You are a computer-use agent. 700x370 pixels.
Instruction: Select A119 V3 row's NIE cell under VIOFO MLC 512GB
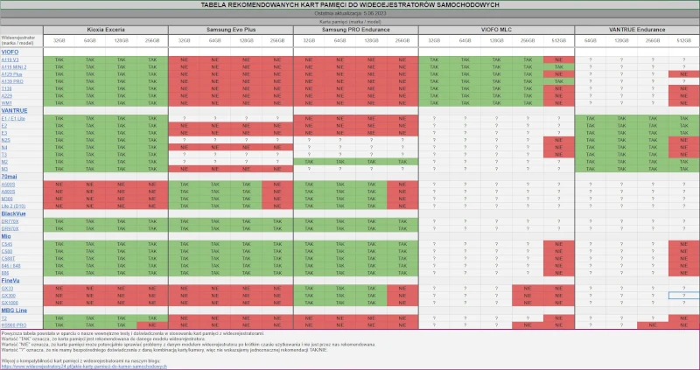tap(559, 59)
